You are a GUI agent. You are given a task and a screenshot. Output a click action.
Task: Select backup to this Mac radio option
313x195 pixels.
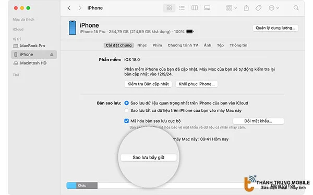(x=126, y=110)
